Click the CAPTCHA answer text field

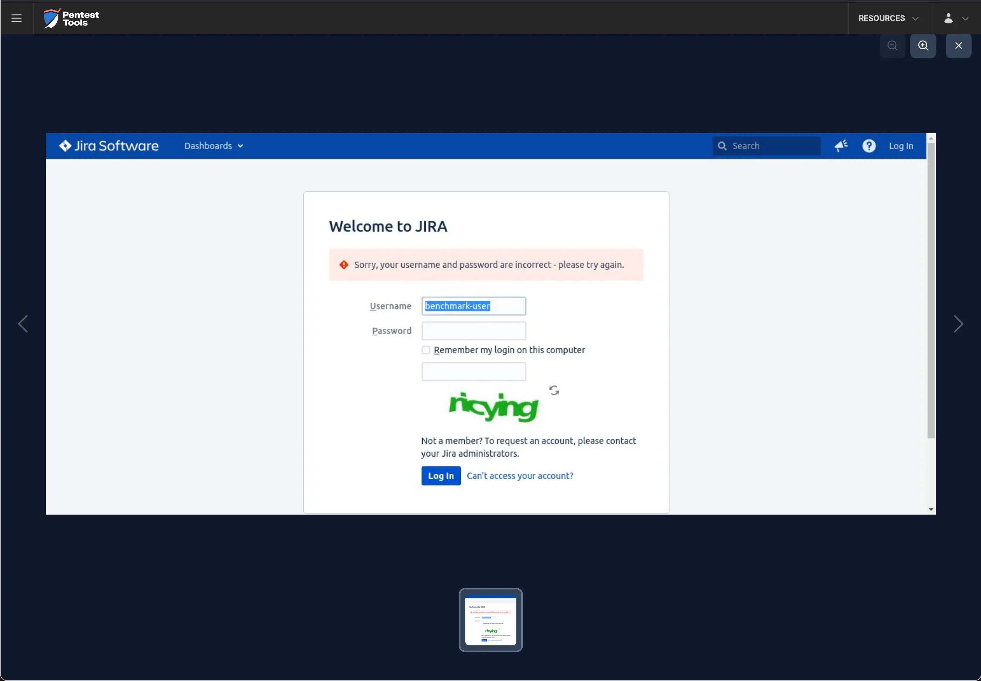(474, 372)
